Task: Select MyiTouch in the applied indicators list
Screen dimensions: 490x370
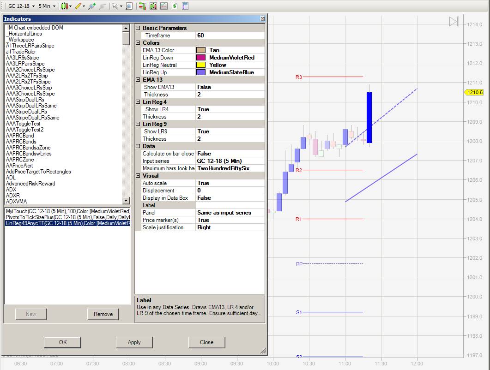Action: pyautogui.click(x=67, y=211)
